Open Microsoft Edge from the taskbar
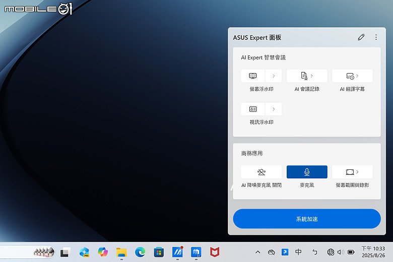393x262 pixels. [140, 252]
